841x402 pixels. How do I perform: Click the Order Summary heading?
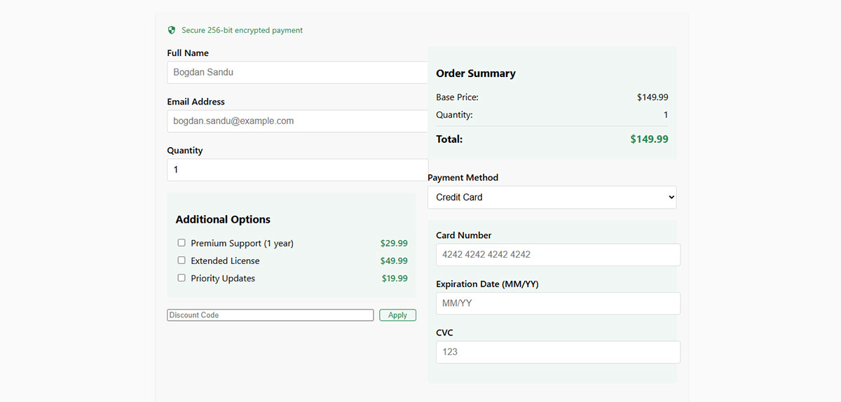point(476,74)
